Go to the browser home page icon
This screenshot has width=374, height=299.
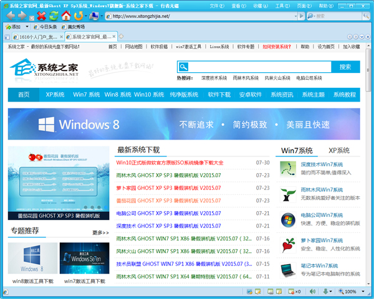click(x=66, y=16)
